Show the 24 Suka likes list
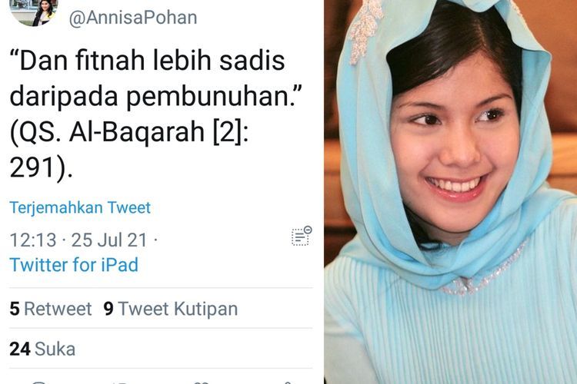 click(42, 349)
